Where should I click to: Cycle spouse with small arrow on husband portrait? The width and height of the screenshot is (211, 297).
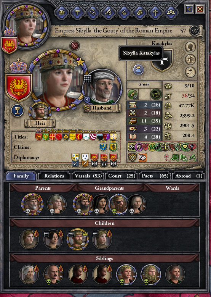87,99
